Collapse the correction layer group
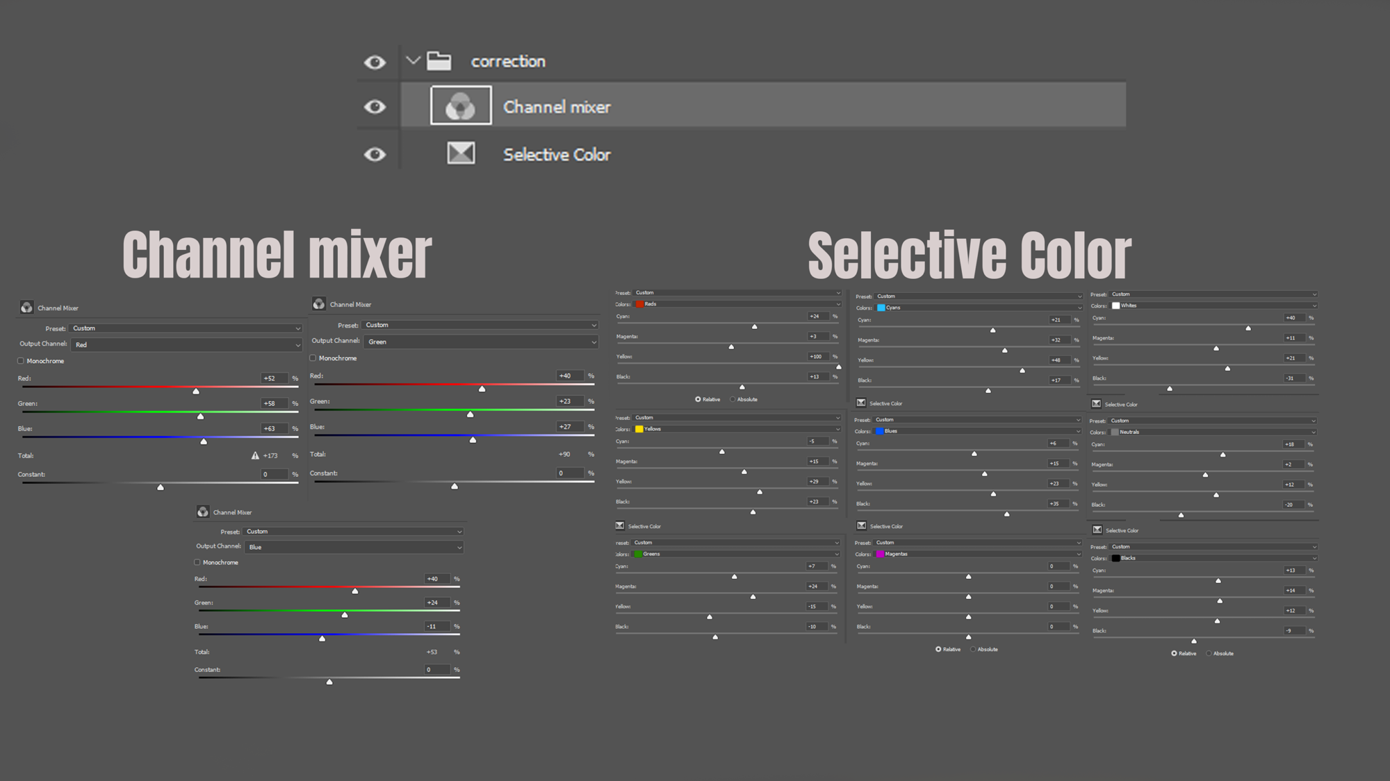Viewport: 1390px width, 781px height. 413,61
